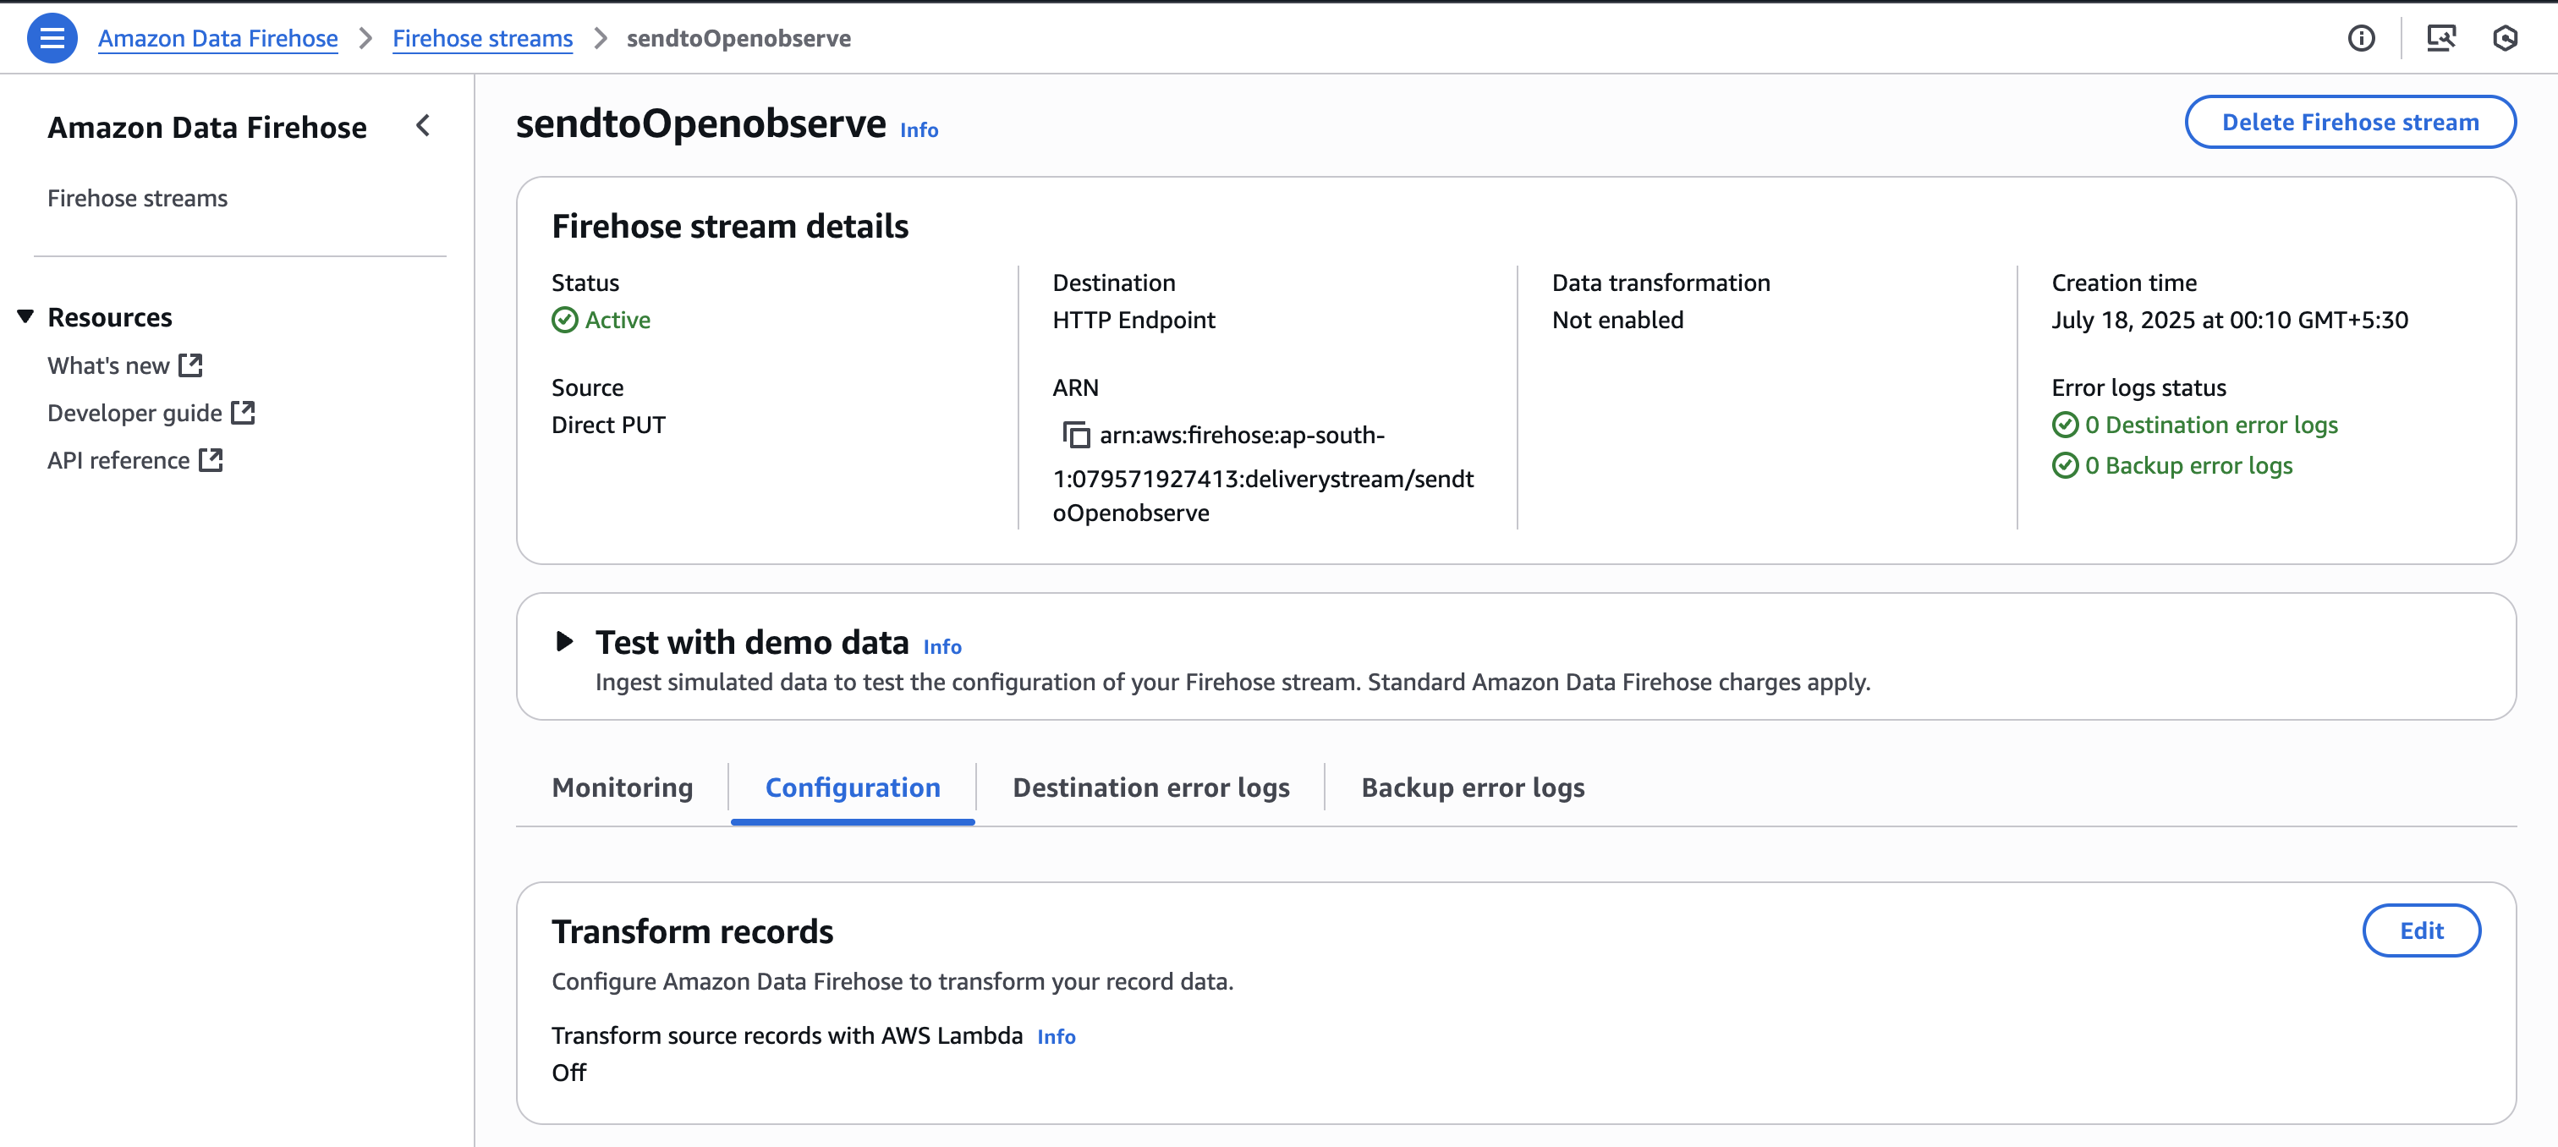Open Firehose streams breadcrumb link

tap(481, 38)
